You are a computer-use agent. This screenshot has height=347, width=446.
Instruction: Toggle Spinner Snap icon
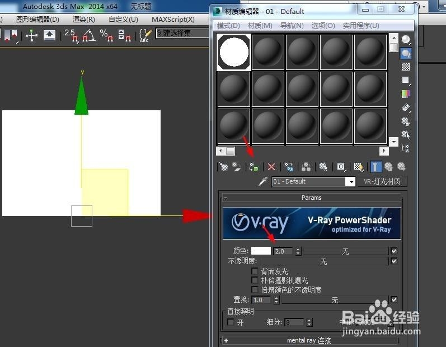[125, 36]
